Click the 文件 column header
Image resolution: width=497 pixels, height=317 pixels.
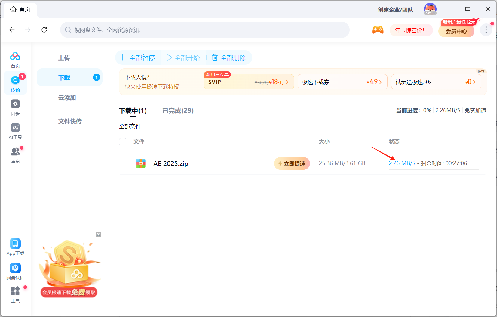[x=139, y=141]
